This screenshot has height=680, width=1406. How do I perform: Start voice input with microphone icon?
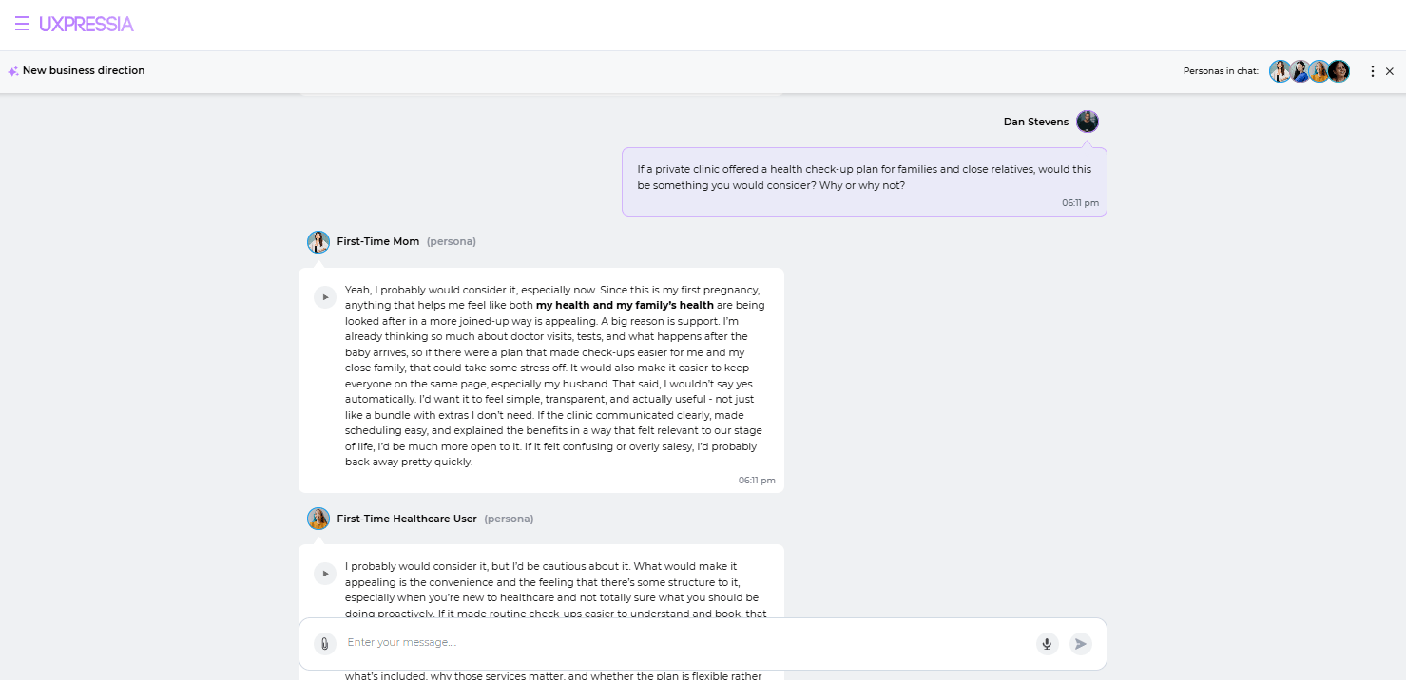(x=1047, y=644)
